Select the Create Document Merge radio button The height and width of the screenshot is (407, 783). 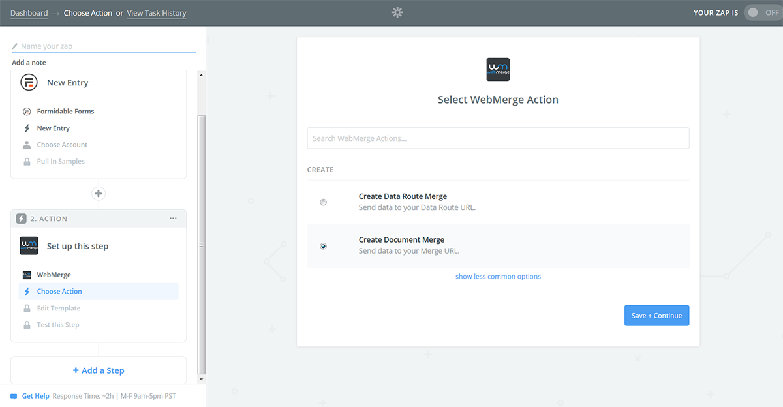click(x=323, y=246)
